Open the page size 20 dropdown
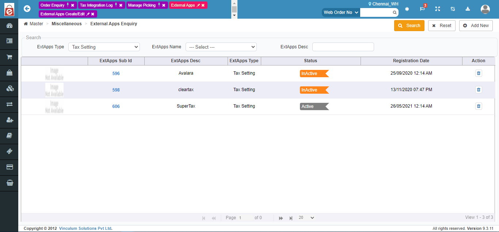Viewport: 499px width, 232px height. (x=306, y=218)
